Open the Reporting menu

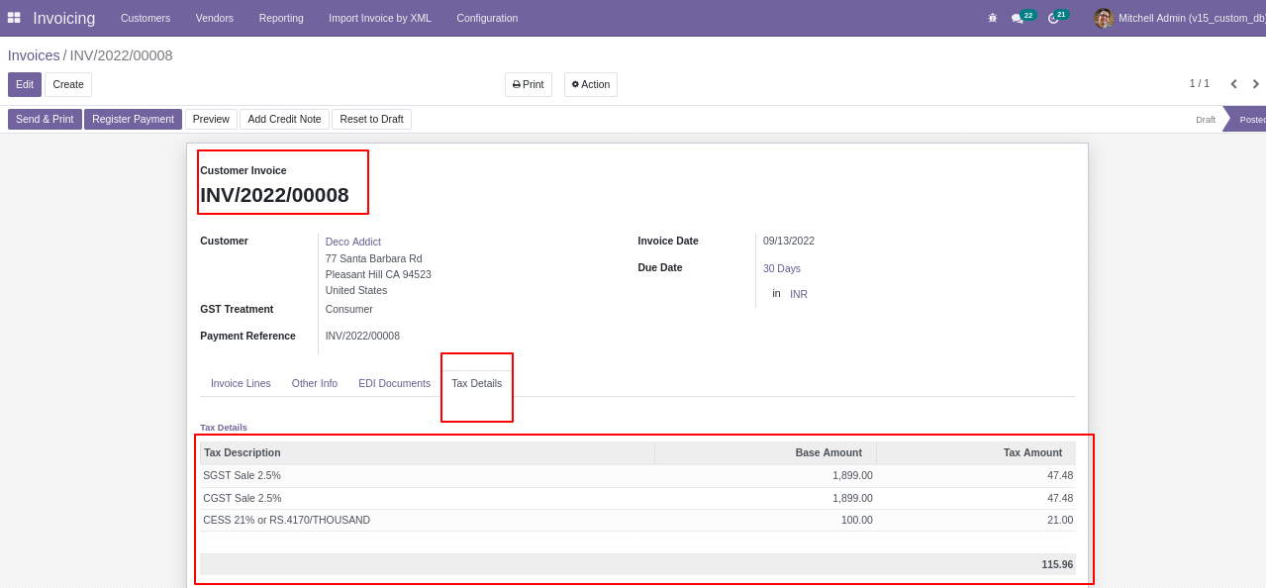click(x=281, y=18)
